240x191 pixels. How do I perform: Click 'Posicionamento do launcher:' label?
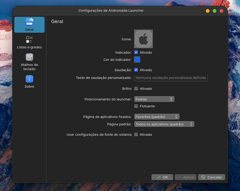click(x=108, y=99)
